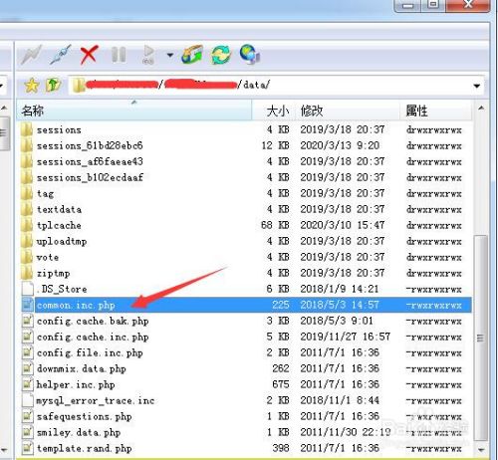
Task: Click the go up folder icon
Action: [x=53, y=86]
